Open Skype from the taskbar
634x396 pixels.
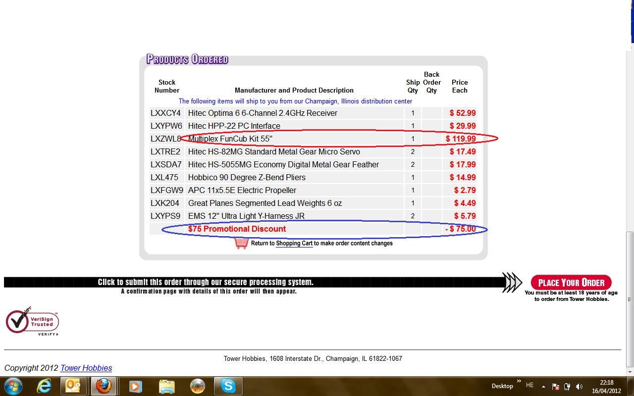click(x=228, y=386)
